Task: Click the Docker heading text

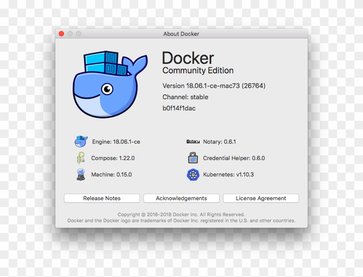Action: click(x=188, y=58)
